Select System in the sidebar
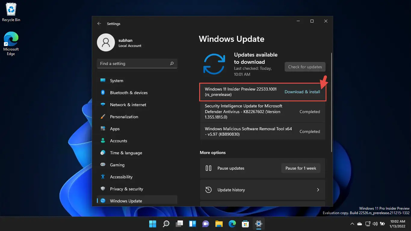Viewport: 411px width, 231px height. 137,81
